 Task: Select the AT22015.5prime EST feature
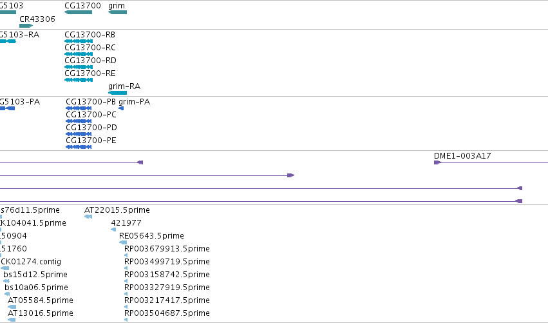pos(88,217)
